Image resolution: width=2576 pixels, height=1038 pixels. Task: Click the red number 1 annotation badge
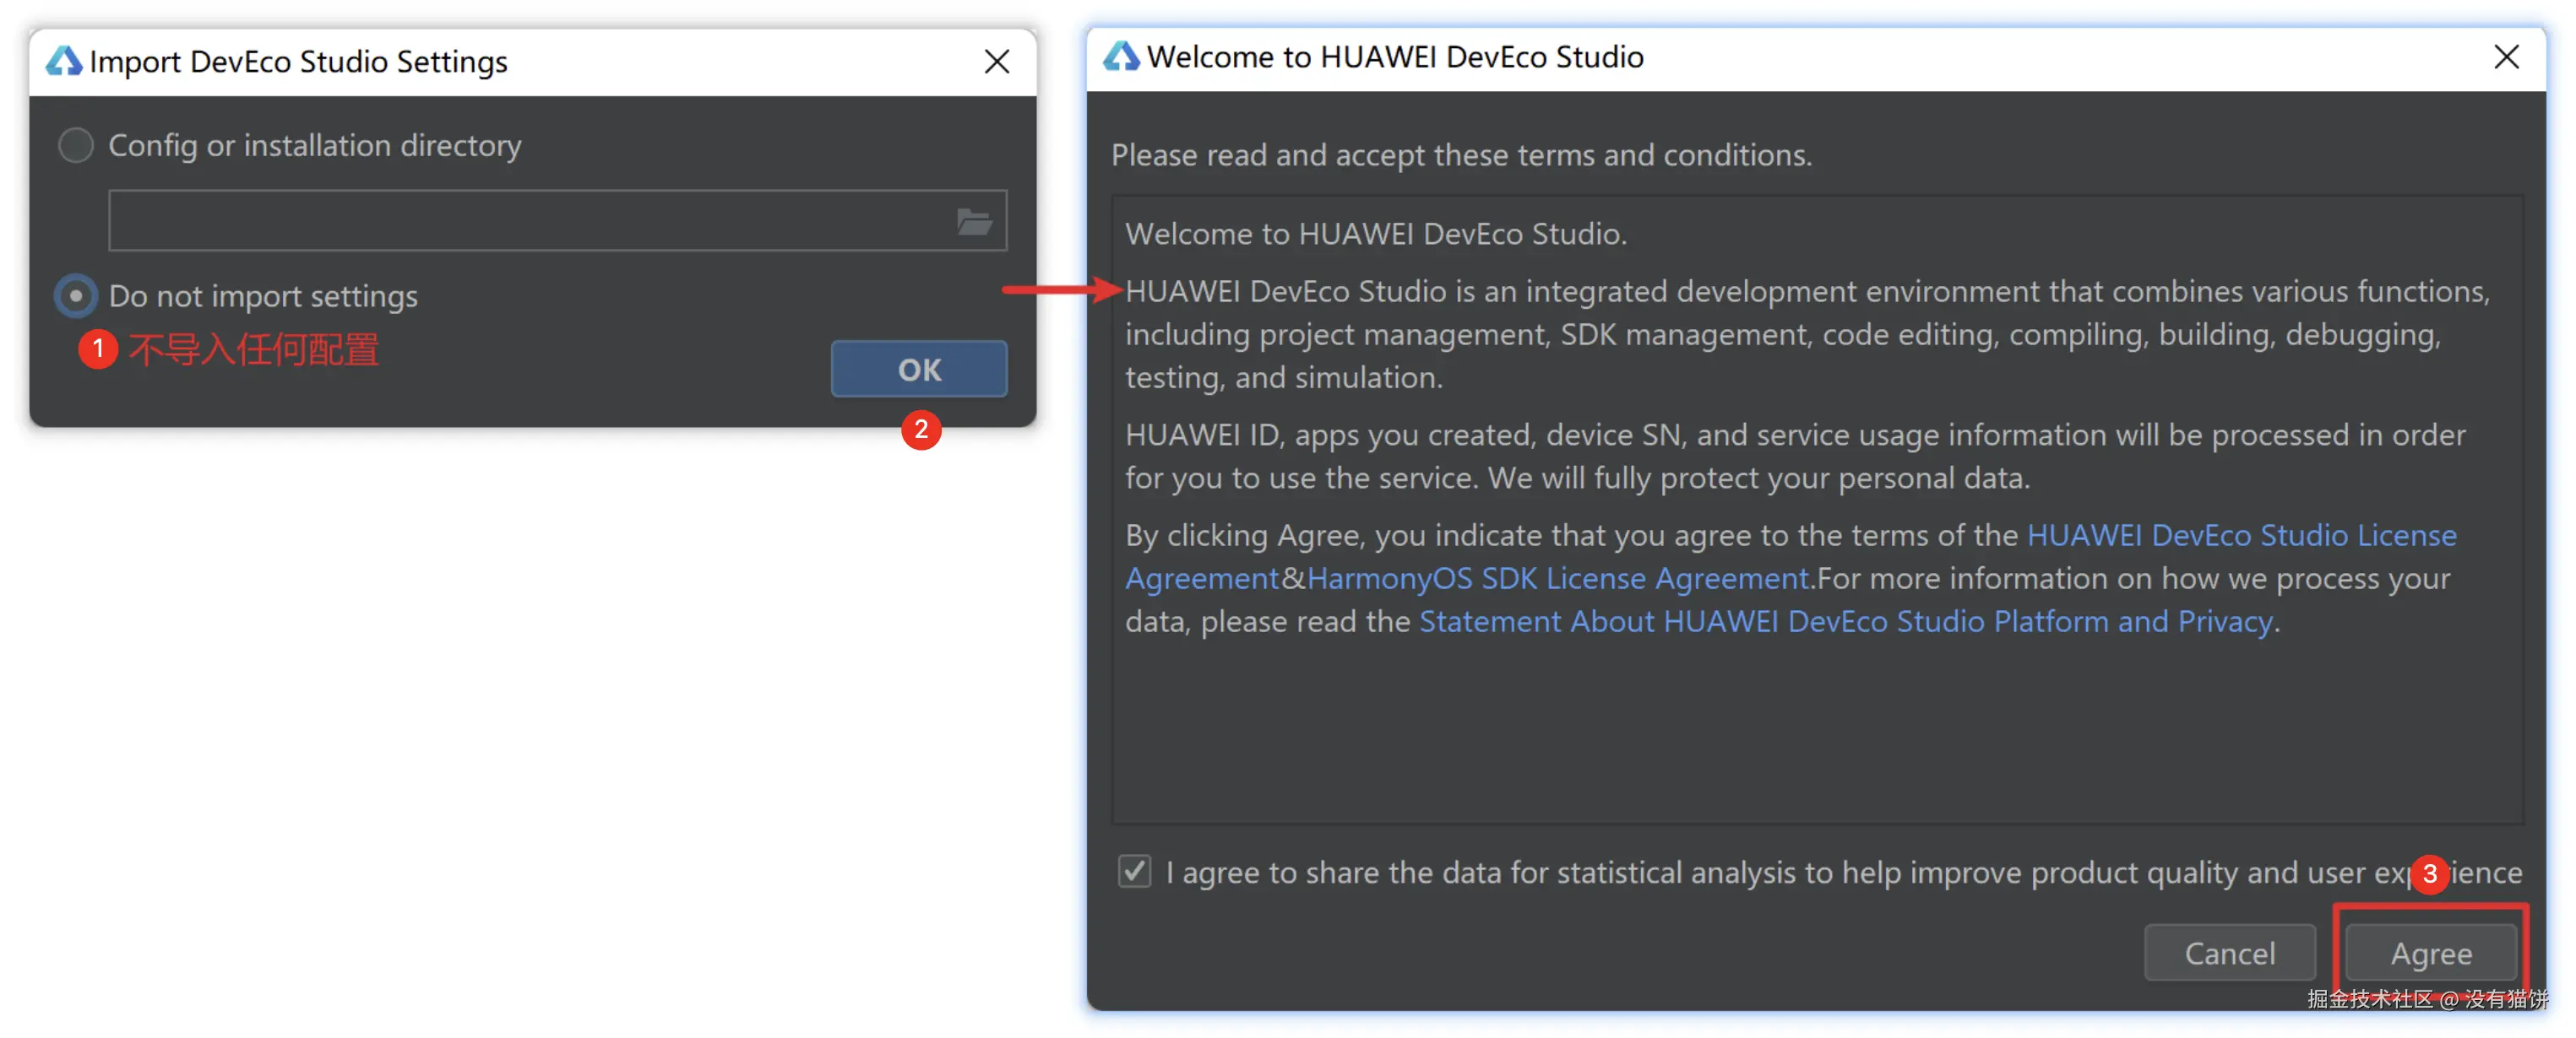pyautogui.click(x=98, y=349)
